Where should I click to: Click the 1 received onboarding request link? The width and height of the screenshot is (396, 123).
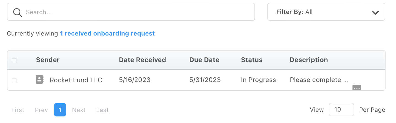[x=107, y=34]
